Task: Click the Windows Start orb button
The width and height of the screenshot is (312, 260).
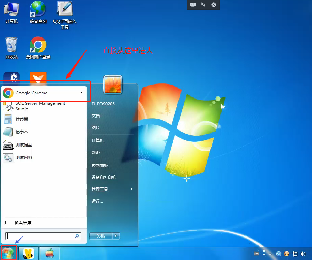Action: pos(9,253)
